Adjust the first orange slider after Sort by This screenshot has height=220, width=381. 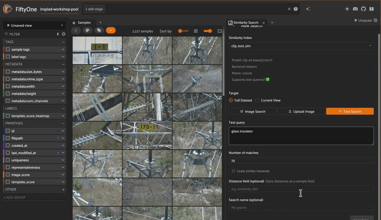point(183,31)
